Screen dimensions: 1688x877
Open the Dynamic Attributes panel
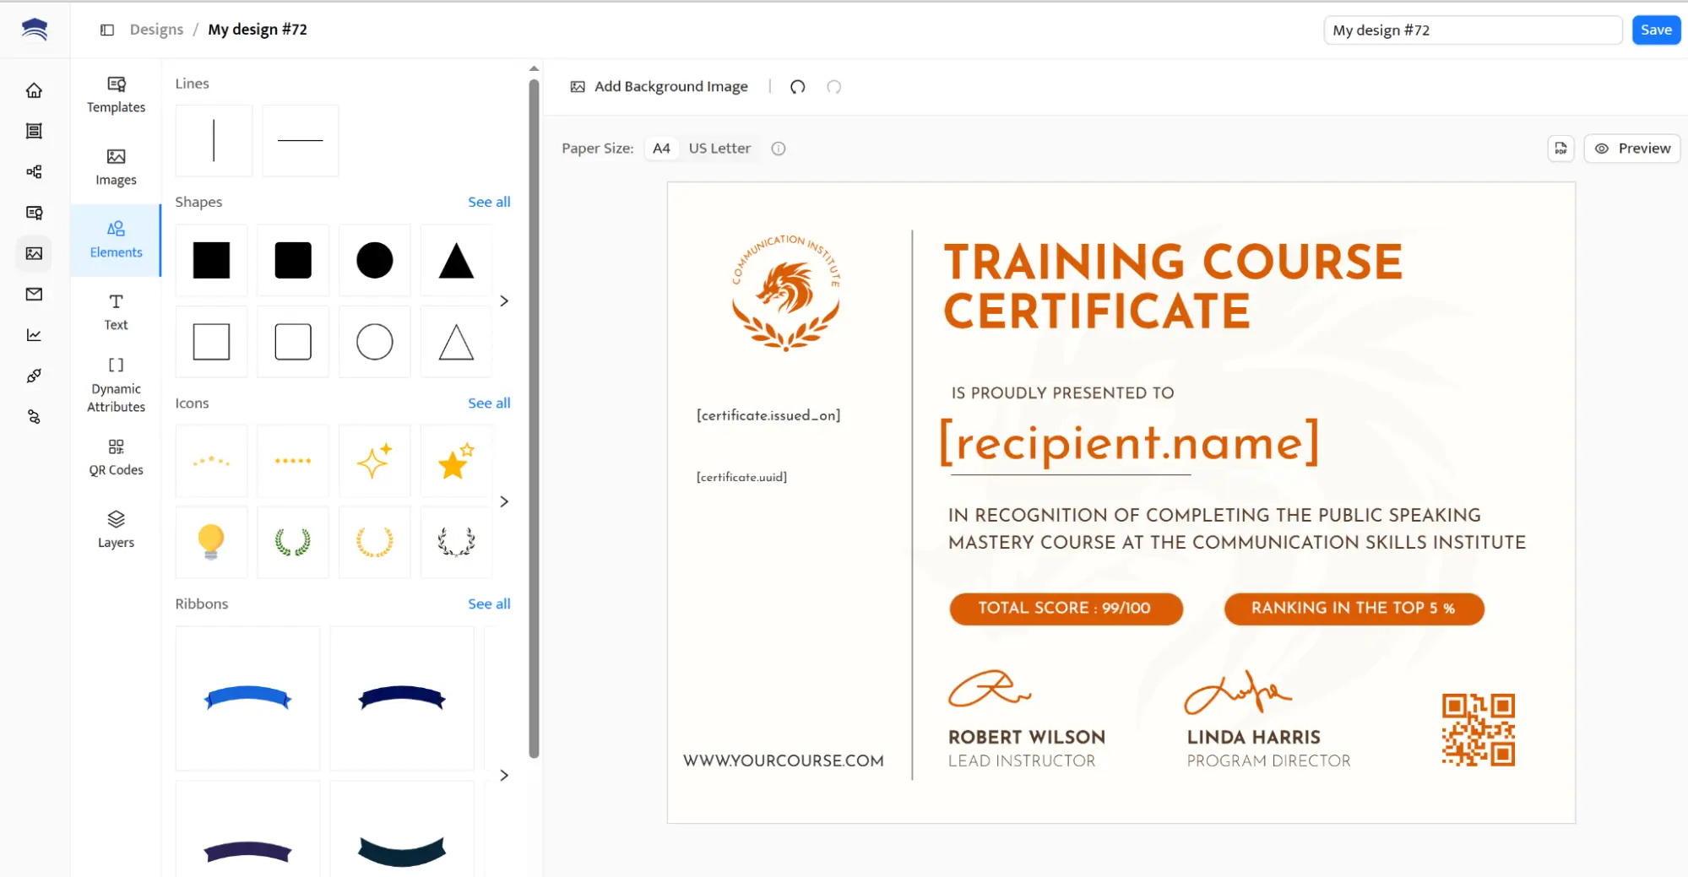pyautogui.click(x=115, y=384)
